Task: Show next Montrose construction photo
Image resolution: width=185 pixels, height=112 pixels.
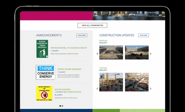Action: 151,54
